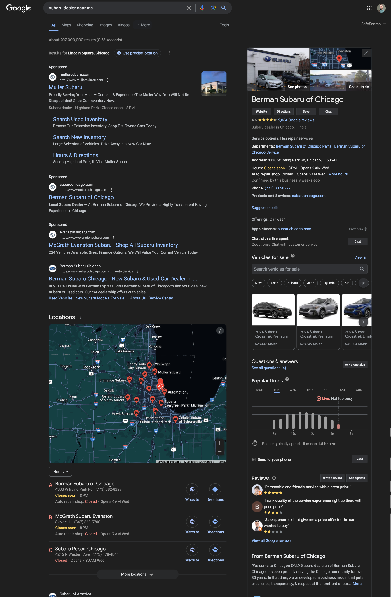Screen dimensions: 391x597
Task: Open options menu for Muller Subaru ad
Action: pos(108,80)
